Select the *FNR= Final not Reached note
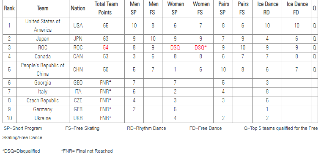 [87, 151]
